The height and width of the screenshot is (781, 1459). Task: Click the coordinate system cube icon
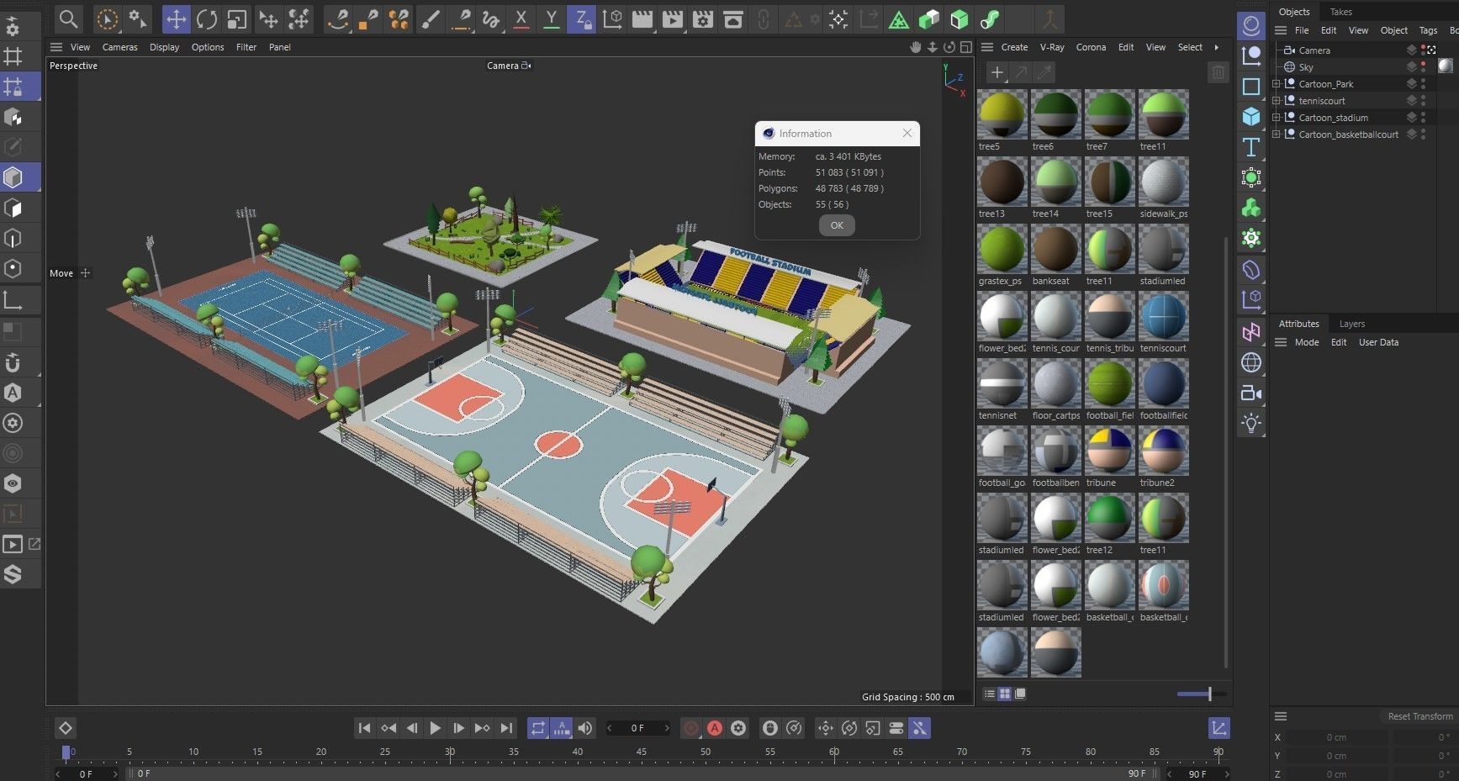pyautogui.click(x=613, y=18)
